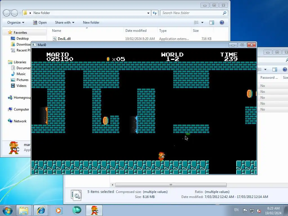This screenshot has height=216, width=288.
Task: Click the EN language indicator
Action: pyautogui.click(x=236, y=210)
